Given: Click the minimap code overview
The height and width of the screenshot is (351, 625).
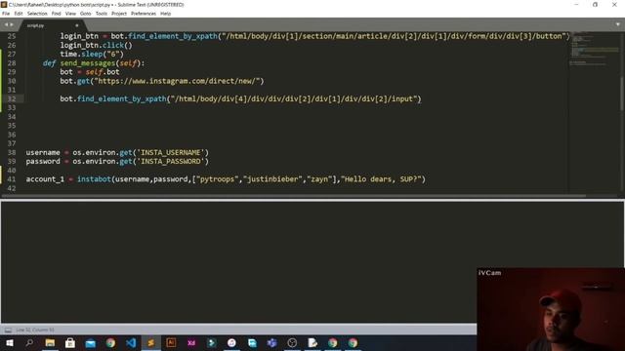Looking at the screenshot, I should tap(594, 48).
